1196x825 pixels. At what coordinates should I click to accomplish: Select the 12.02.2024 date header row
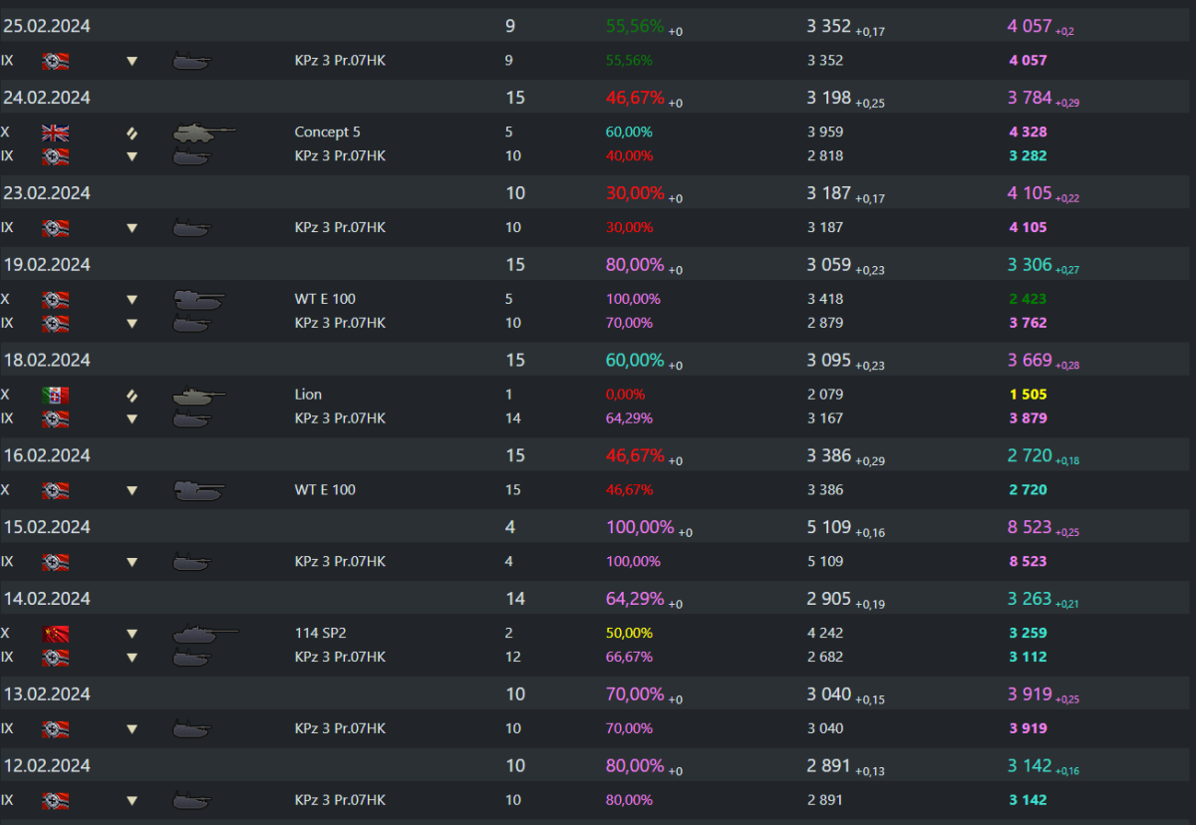coord(47,765)
